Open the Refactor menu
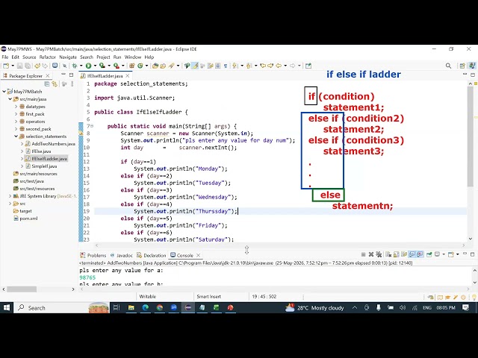 48,57
